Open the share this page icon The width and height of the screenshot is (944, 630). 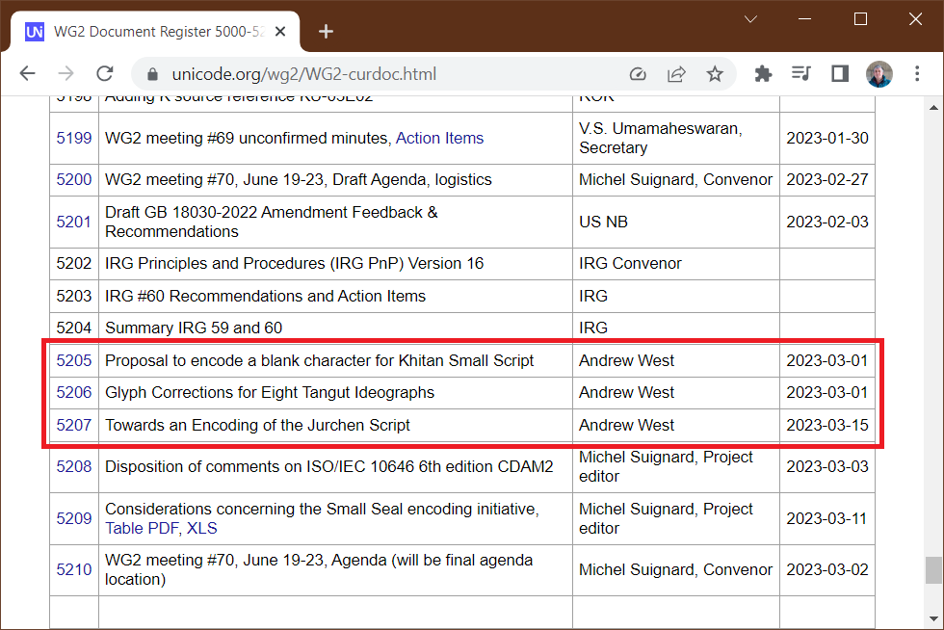point(676,74)
